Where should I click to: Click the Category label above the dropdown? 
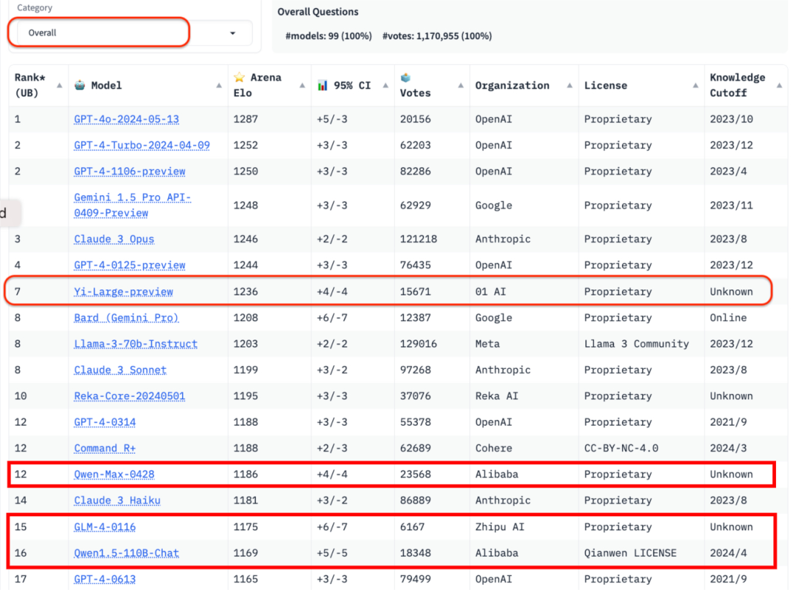35,7
